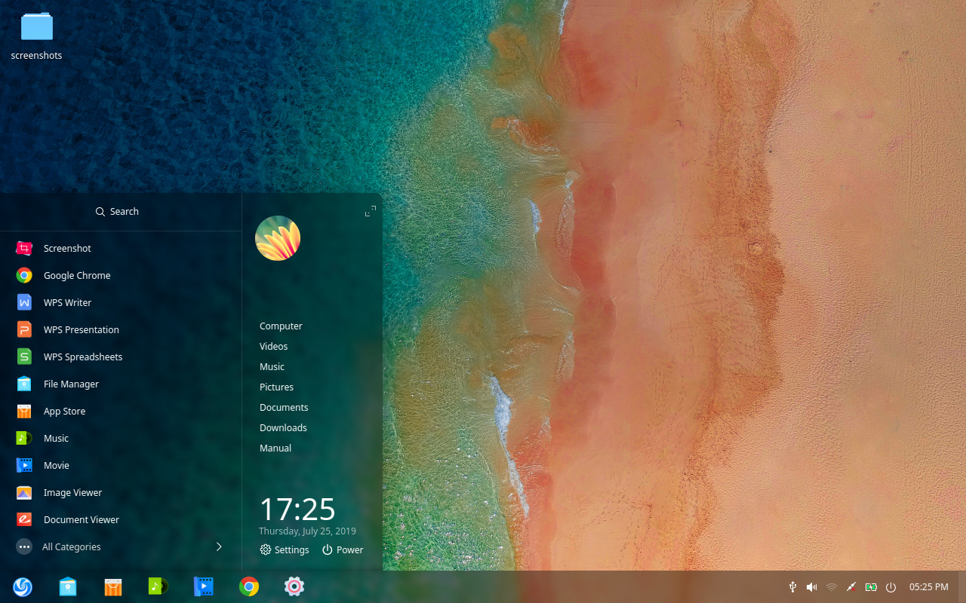Open Movie player icon in dock
The image size is (966, 603).
click(x=204, y=586)
